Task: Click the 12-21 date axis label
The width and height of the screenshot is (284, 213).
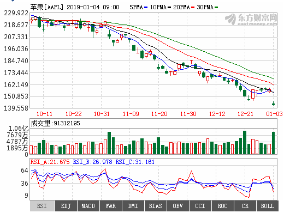Action: point(245,114)
